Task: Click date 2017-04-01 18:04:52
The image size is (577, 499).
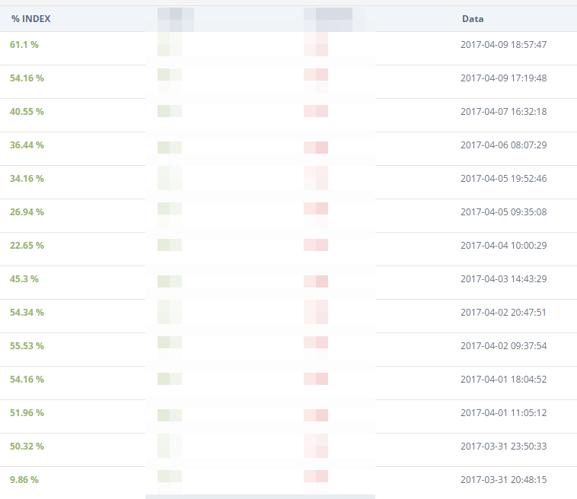Action: (x=504, y=379)
